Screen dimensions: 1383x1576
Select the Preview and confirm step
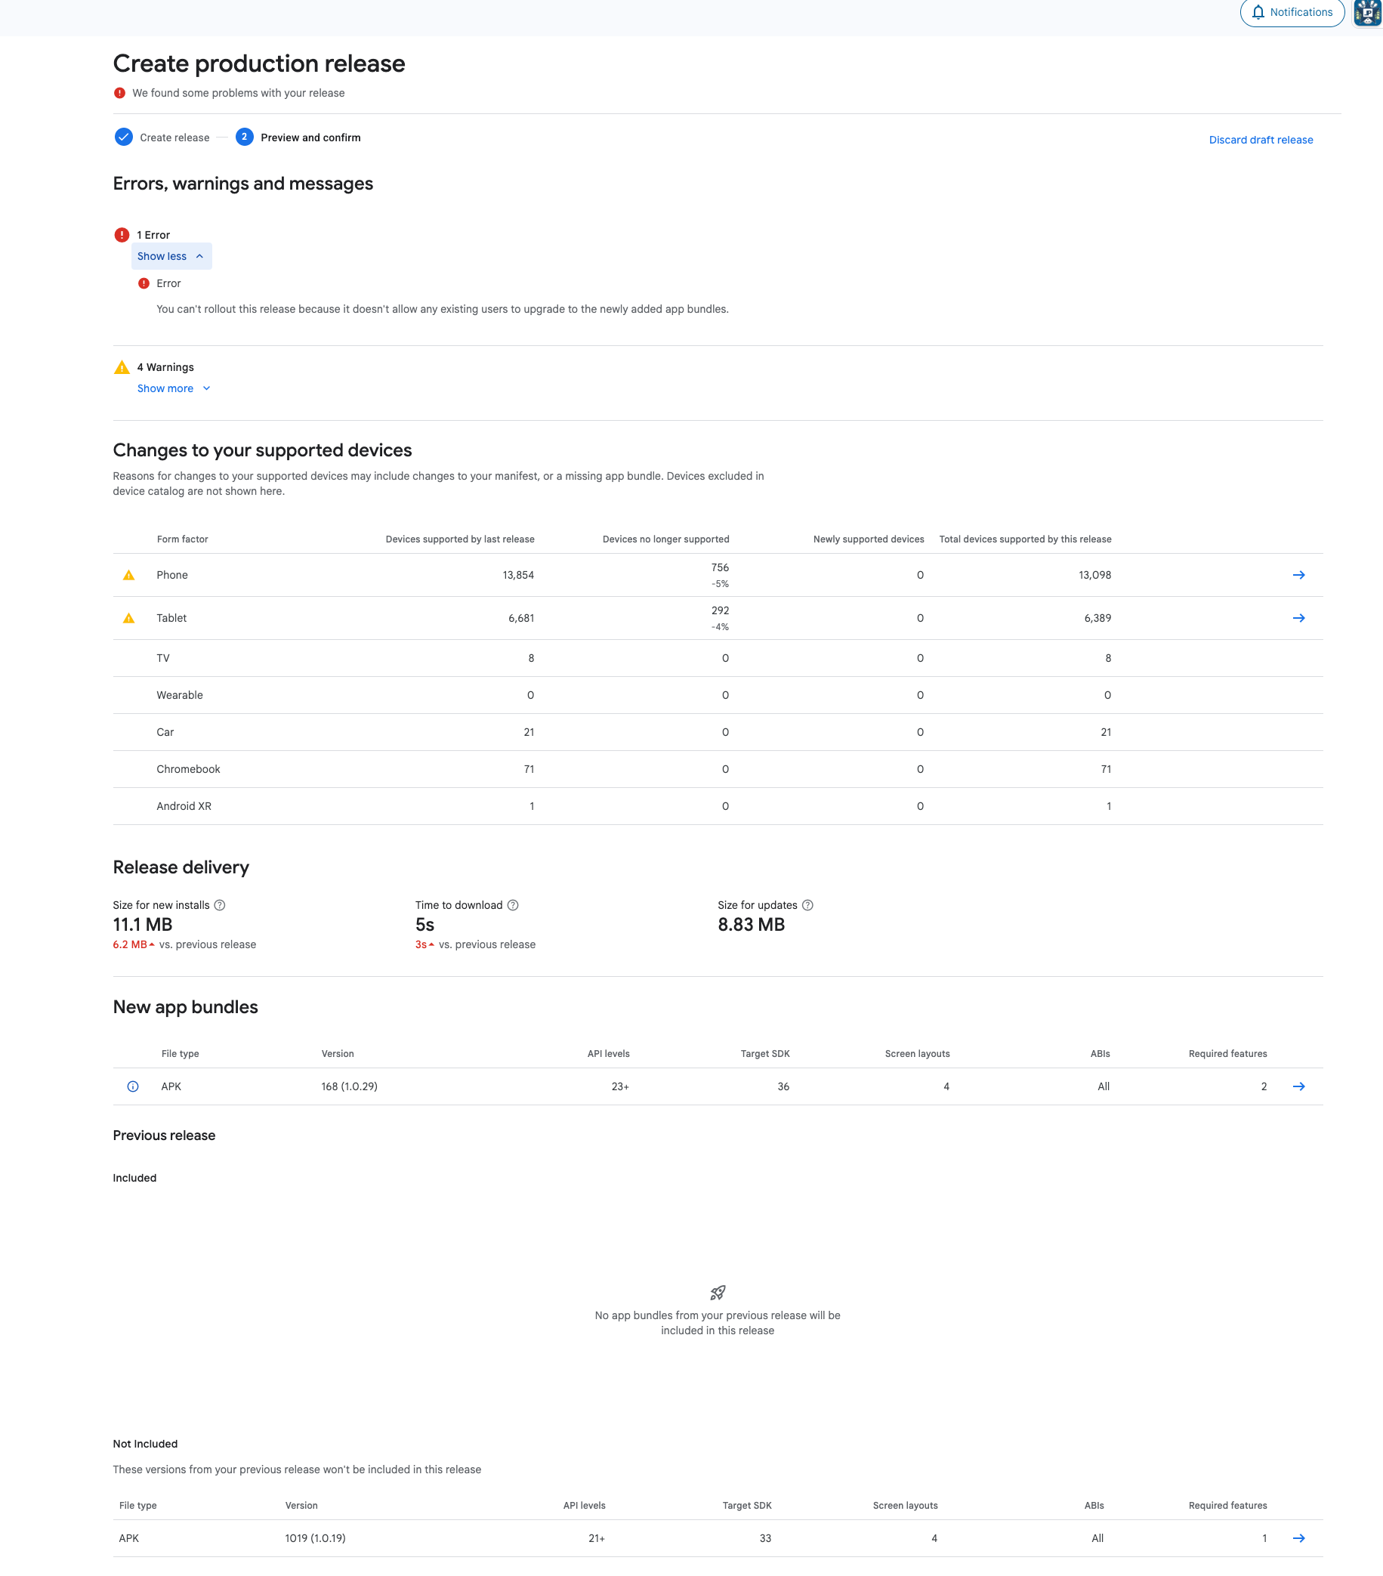click(309, 138)
